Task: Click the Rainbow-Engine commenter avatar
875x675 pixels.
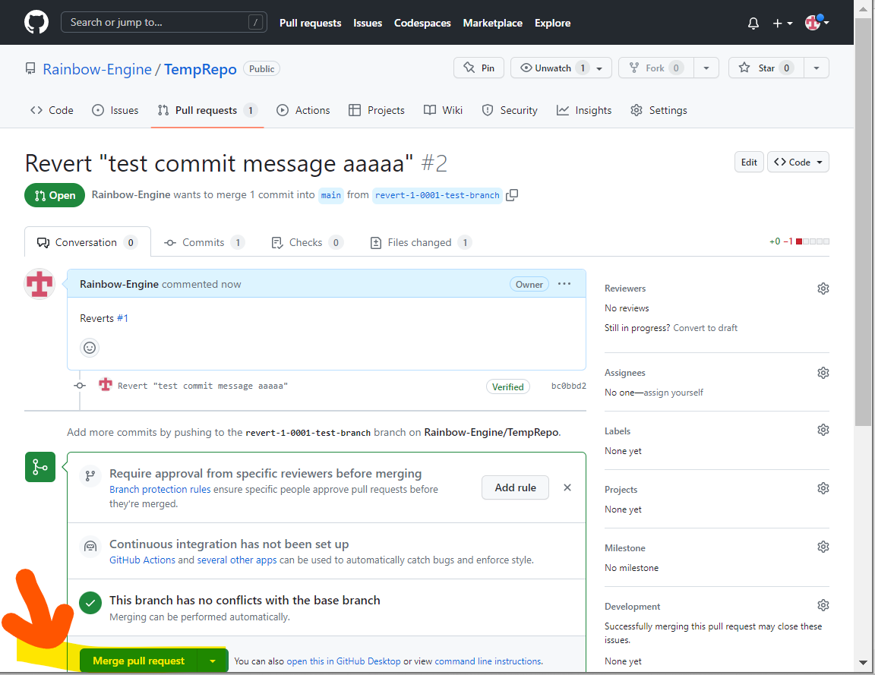Action: pos(39,284)
